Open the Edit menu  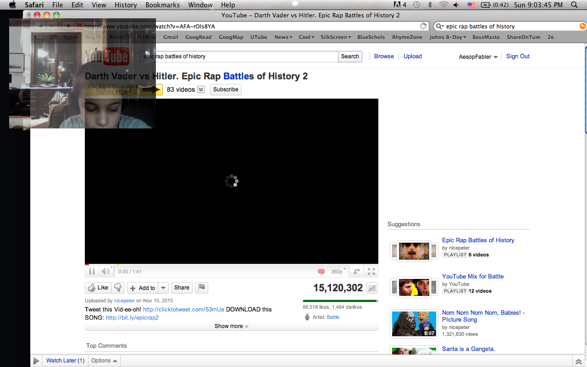[x=77, y=5]
